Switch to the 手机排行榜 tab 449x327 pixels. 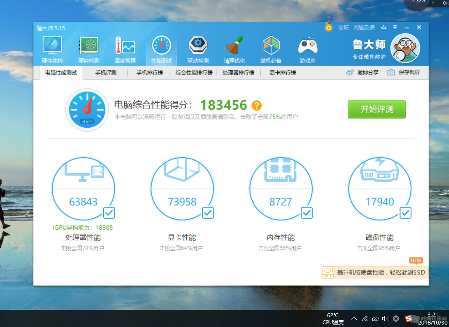[x=150, y=73]
